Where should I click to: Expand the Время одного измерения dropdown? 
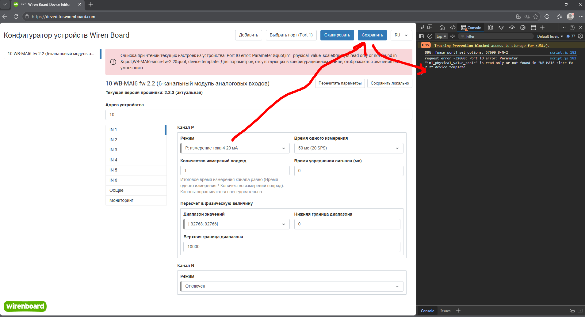click(348, 148)
